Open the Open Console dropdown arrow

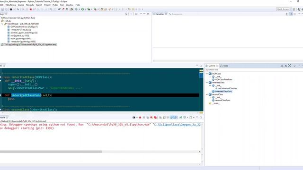coord(194,118)
